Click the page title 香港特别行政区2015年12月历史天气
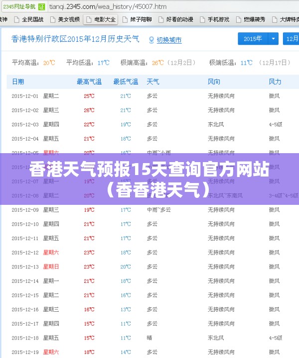Image resolution: width=299 pixels, height=358 pixels. pyautogui.click(x=75, y=39)
